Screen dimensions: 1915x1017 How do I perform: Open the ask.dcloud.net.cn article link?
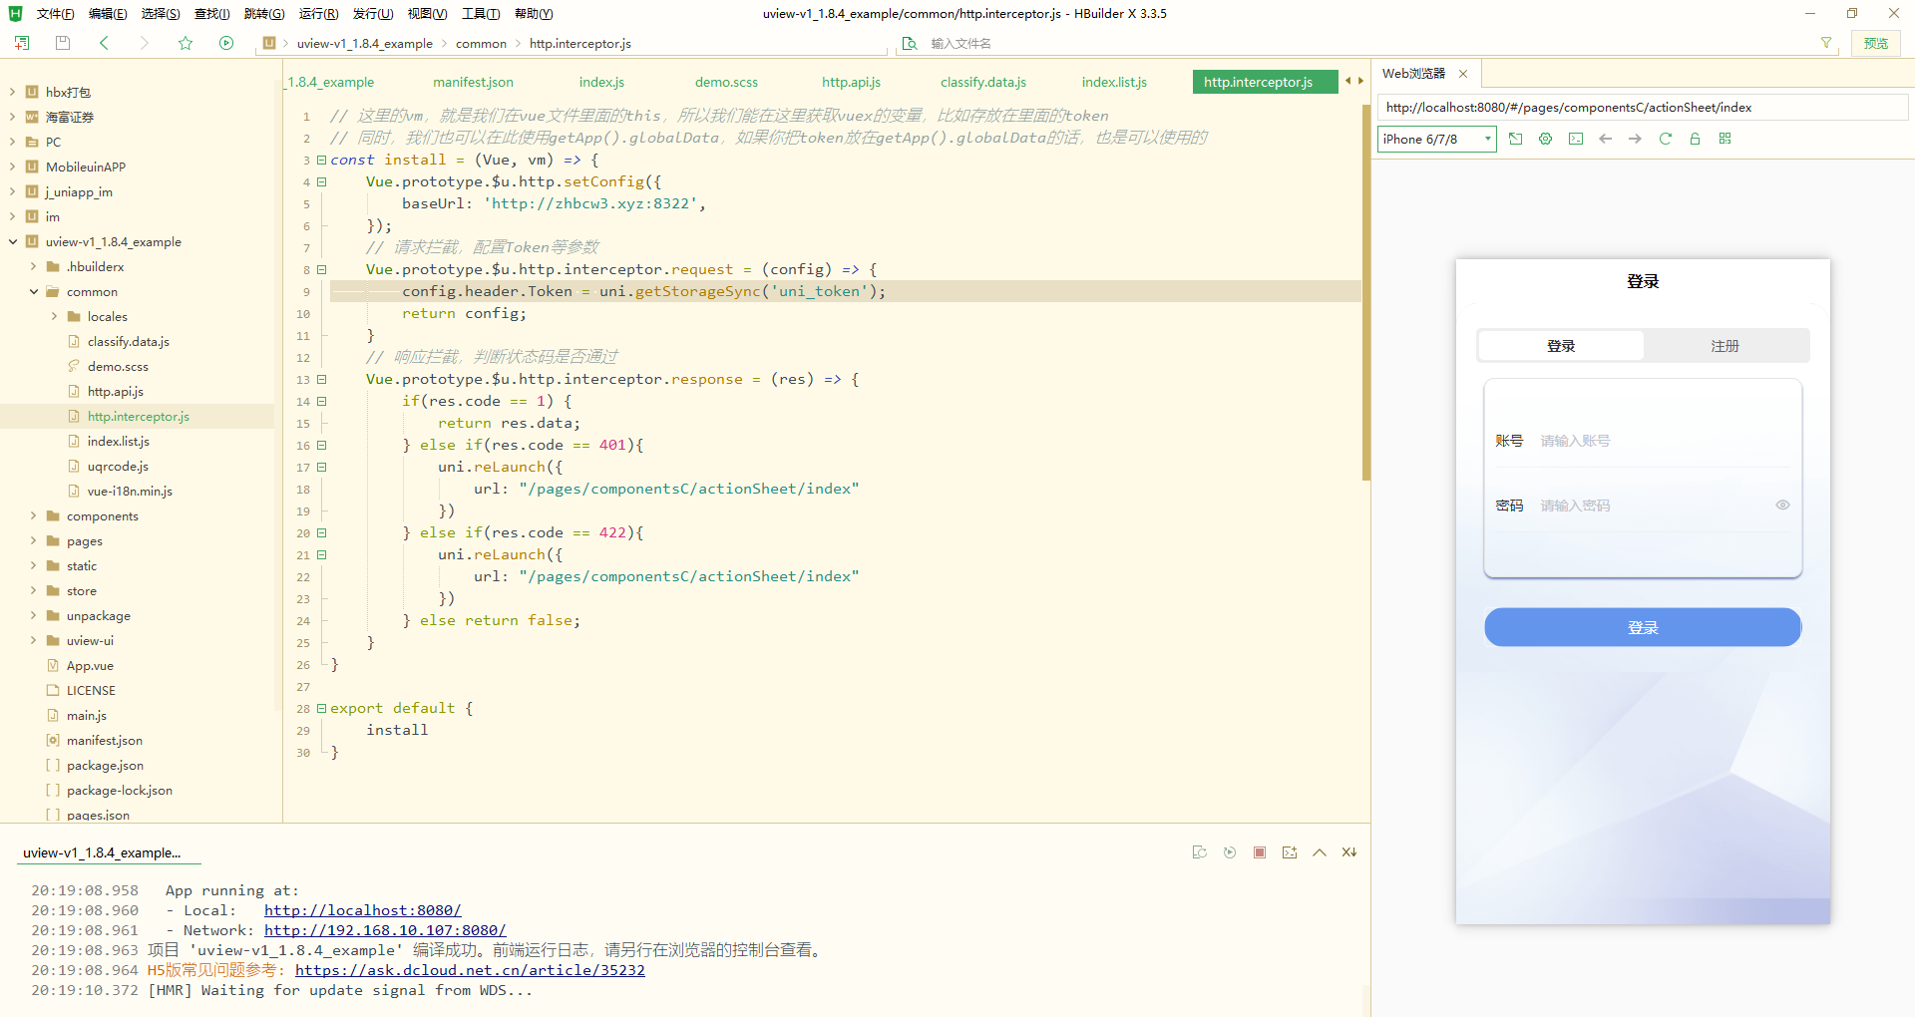[470, 970]
